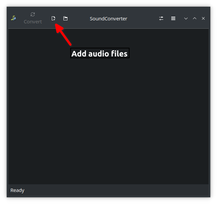Add audio files with the file-plus icon
The width and height of the screenshot is (217, 204).
point(53,18)
